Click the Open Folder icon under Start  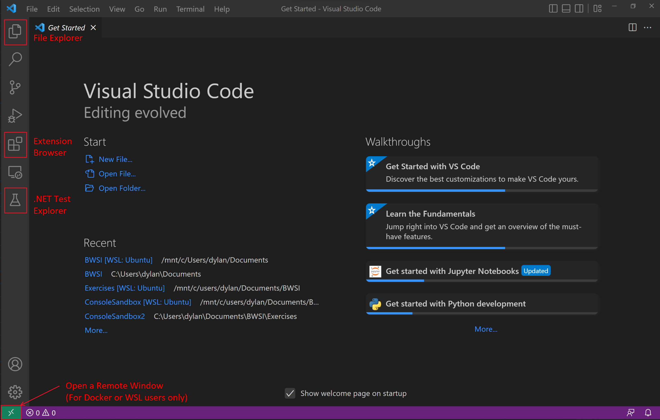tap(90, 188)
